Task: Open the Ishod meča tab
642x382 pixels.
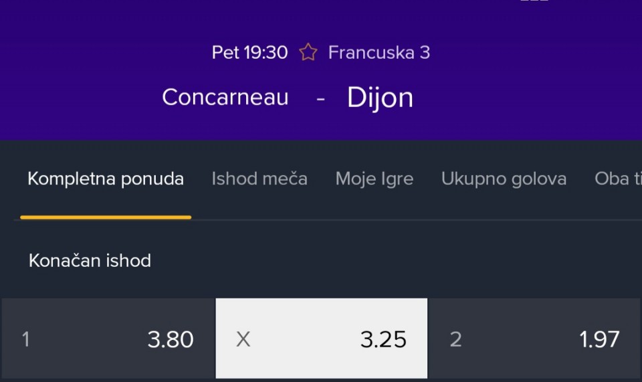Action: click(259, 179)
